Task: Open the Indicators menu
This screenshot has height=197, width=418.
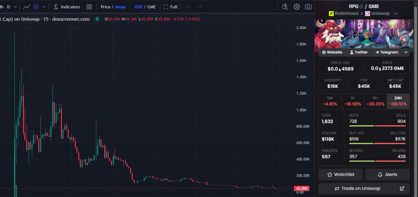Action: (x=67, y=7)
